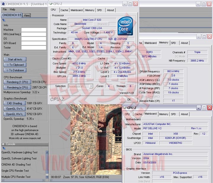Click the Core Voltage value 1.480 V
213x183 pixels.
click(x=108, y=32)
